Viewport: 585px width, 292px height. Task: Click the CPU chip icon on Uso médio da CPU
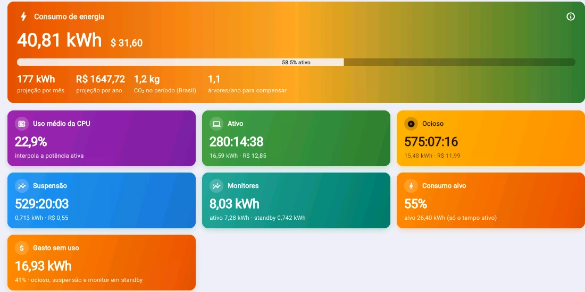(x=22, y=124)
